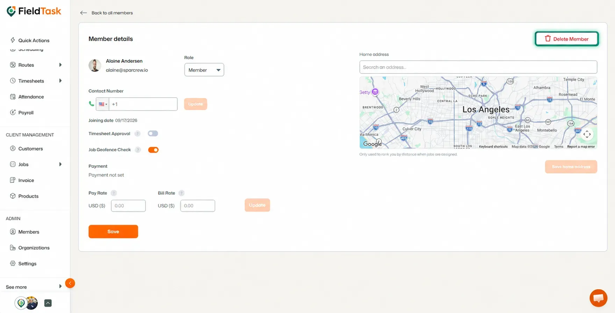Viewport: 615px width, 313px height.
Task: Expand the Routes submenu arrow
Action: coord(60,65)
